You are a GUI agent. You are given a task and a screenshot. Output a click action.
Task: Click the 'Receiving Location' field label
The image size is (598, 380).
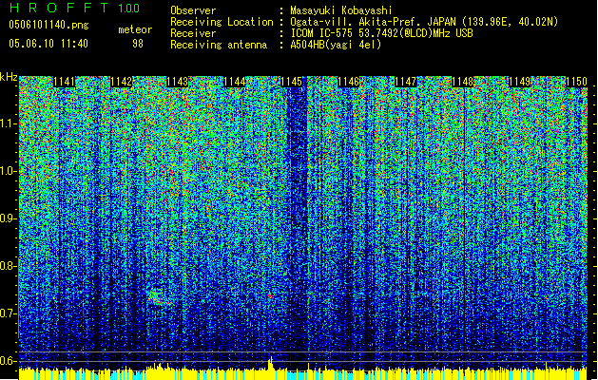pyautogui.click(x=222, y=22)
